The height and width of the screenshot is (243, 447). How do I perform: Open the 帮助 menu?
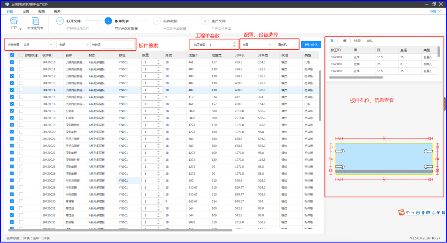pos(57,12)
